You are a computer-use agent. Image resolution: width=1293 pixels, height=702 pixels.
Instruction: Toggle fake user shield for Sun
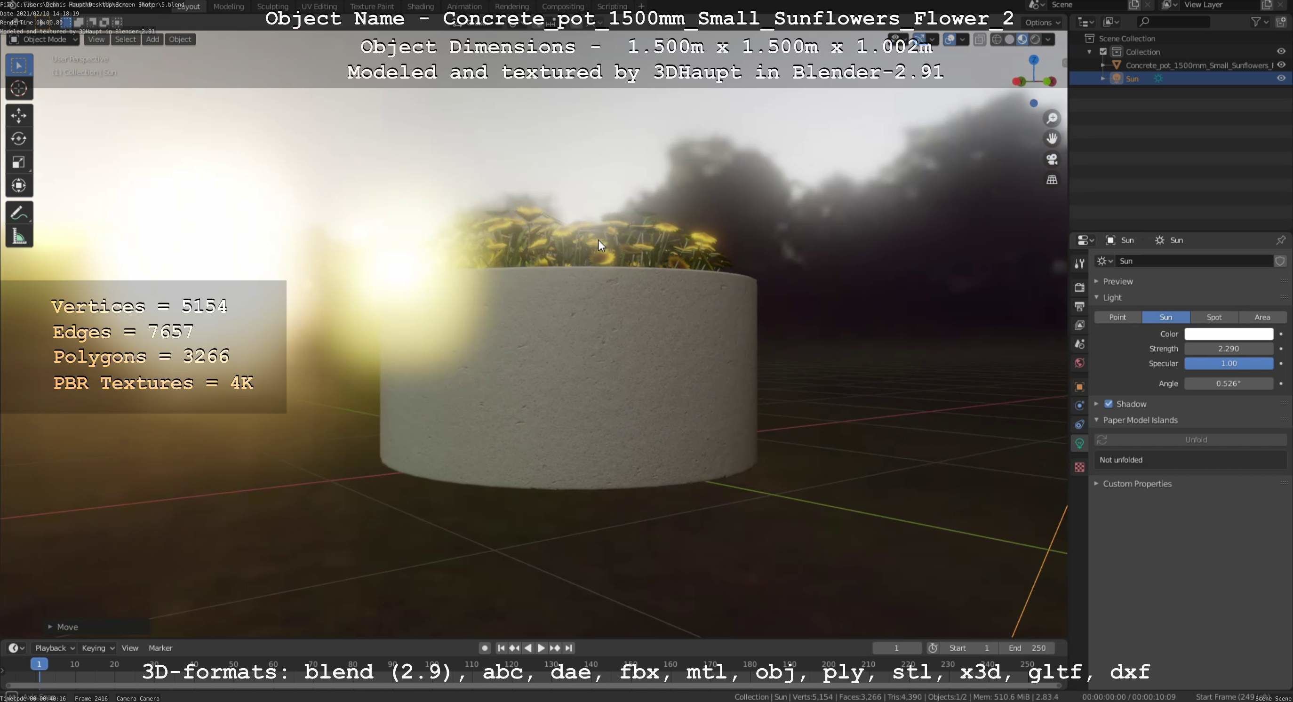(x=1280, y=261)
